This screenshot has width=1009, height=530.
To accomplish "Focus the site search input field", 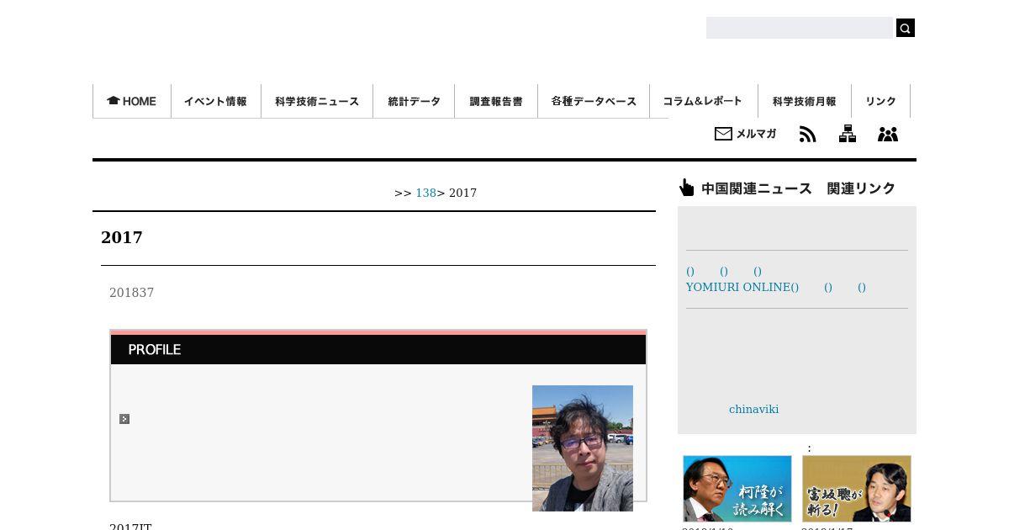I will coord(799,28).
